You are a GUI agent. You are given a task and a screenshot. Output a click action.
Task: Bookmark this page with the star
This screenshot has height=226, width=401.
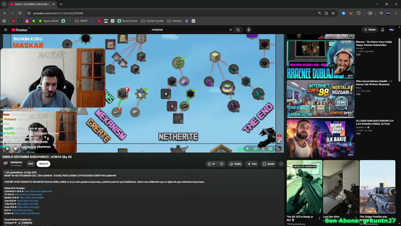[333, 13]
